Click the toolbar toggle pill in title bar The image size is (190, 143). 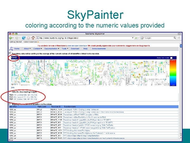pos(179,34)
